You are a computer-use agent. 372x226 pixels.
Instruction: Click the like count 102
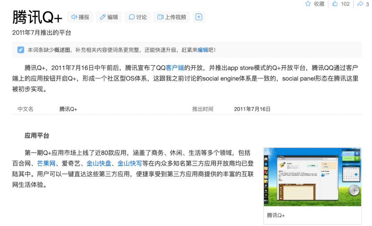tap(345, 4)
